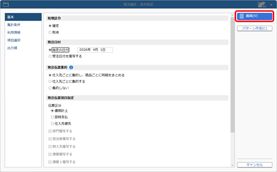Select the 取消 radio button
The height and width of the screenshot is (172, 277).
[x=50, y=32]
